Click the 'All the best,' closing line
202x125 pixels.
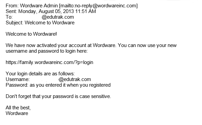point(18,108)
